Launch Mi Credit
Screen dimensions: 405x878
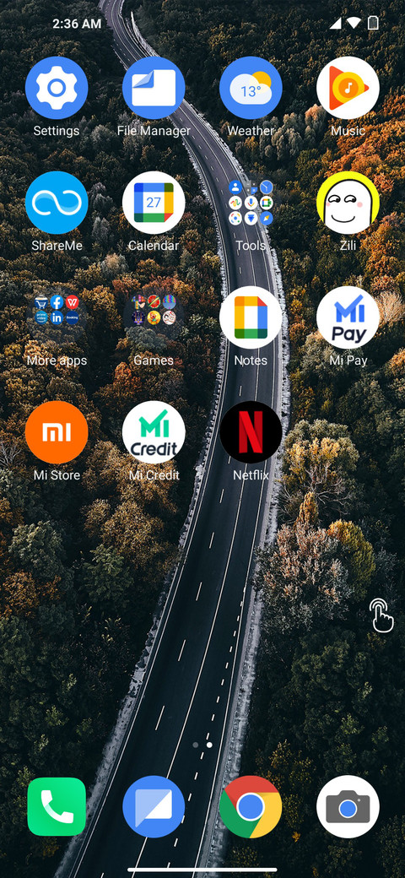pyautogui.click(x=154, y=432)
